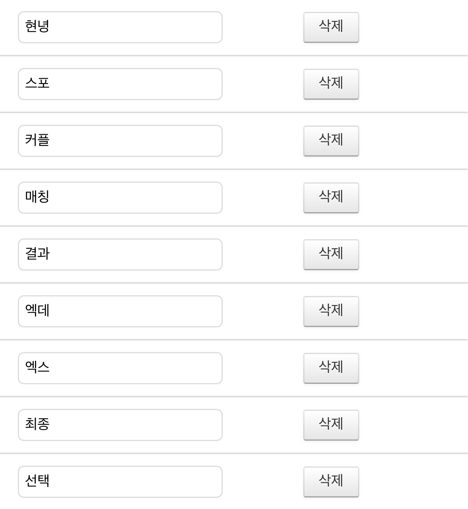Click 삭제 beside 결과
468x509 pixels.
point(331,254)
